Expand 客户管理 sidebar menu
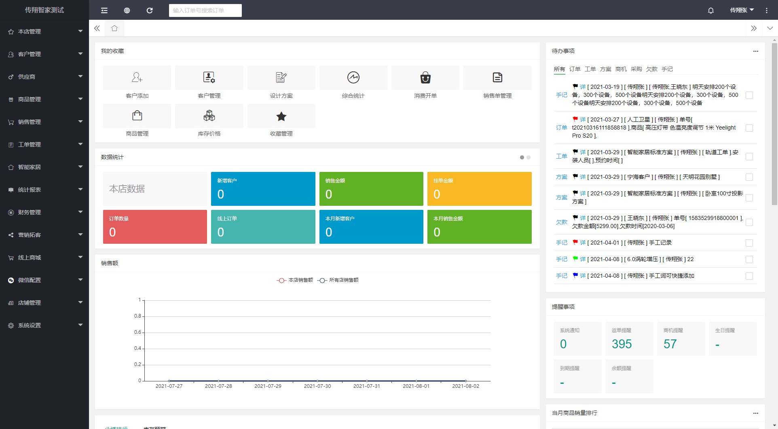Viewport: 778px width, 429px height. click(x=44, y=54)
